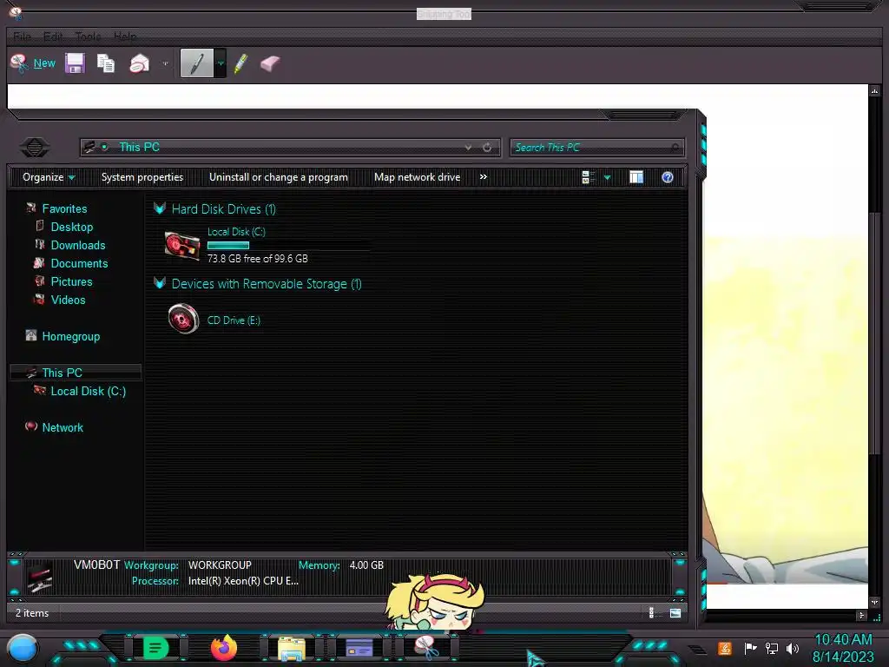This screenshot has height=667, width=889.
Task: Click the Change your view icon
Action: (588, 177)
